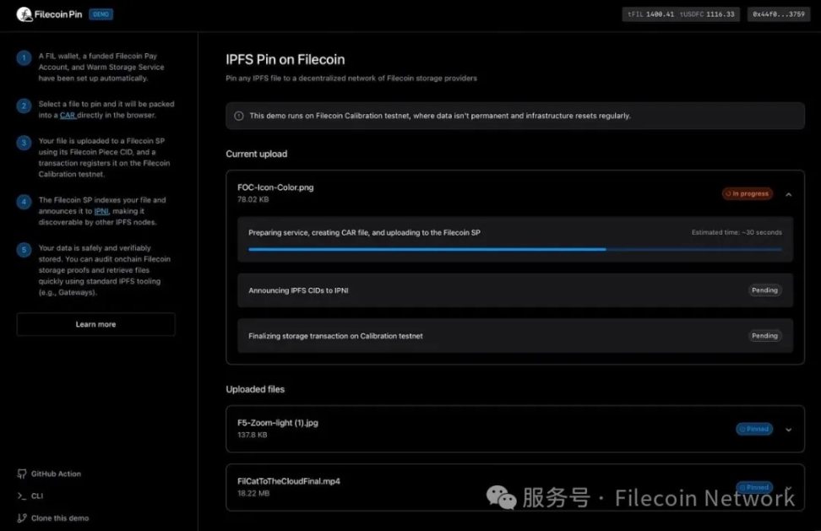Click the tFIL and tUSDFC balance badge

tap(682, 14)
